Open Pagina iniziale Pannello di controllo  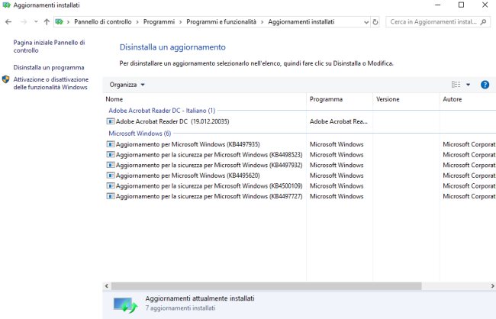pos(49,47)
